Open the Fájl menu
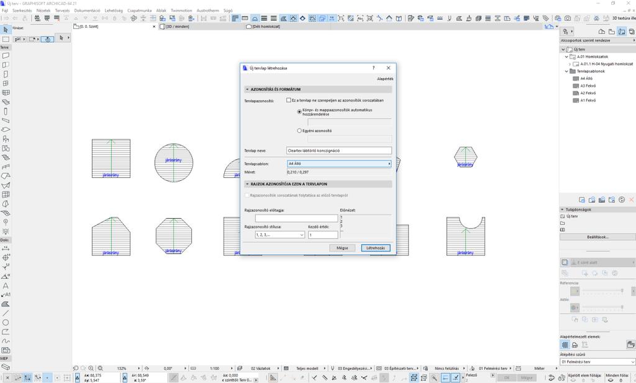 click(x=5, y=11)
